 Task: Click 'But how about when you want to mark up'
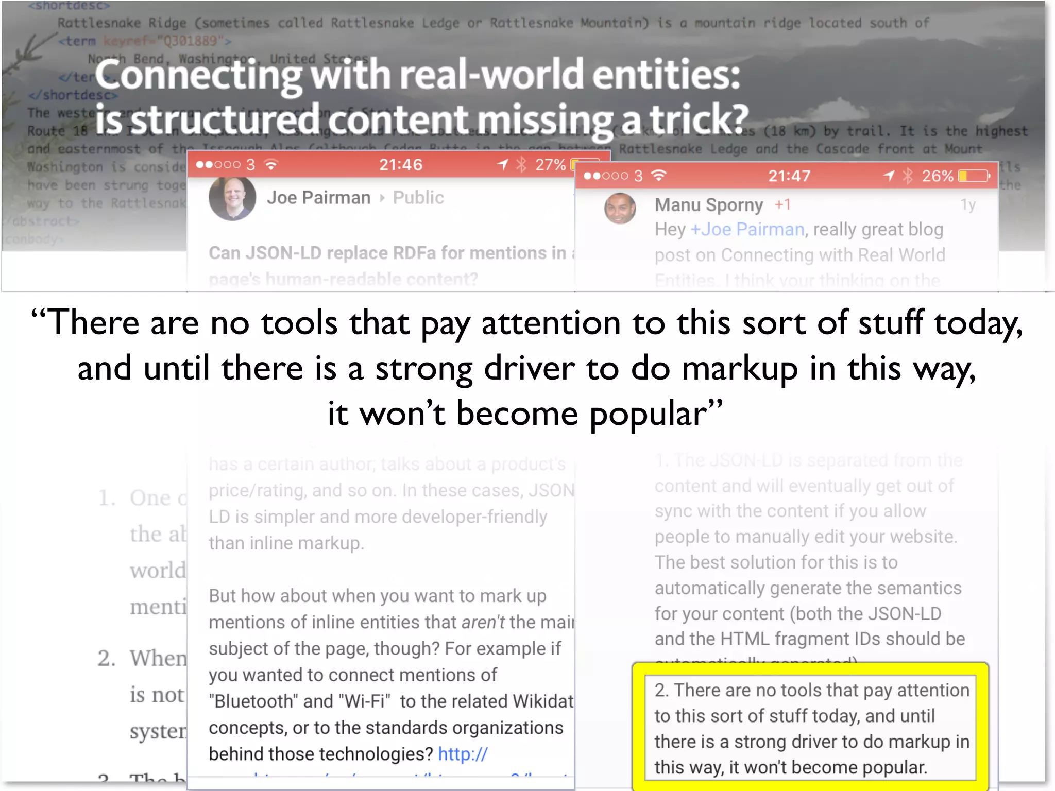[378, 596]
